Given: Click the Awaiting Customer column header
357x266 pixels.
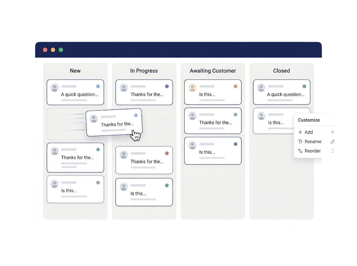Looking at the screenshot, I should [x=213, y=71].
